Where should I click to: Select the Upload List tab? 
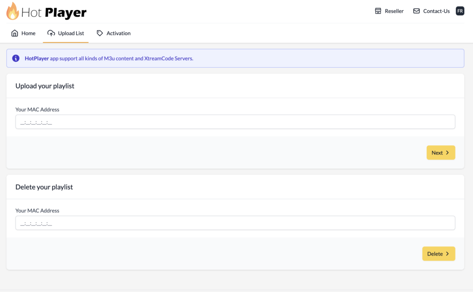point(71,33)
